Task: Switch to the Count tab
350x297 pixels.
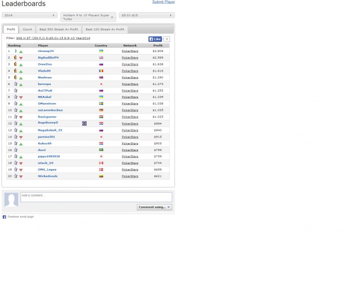Action: click(x=27, y=29)
